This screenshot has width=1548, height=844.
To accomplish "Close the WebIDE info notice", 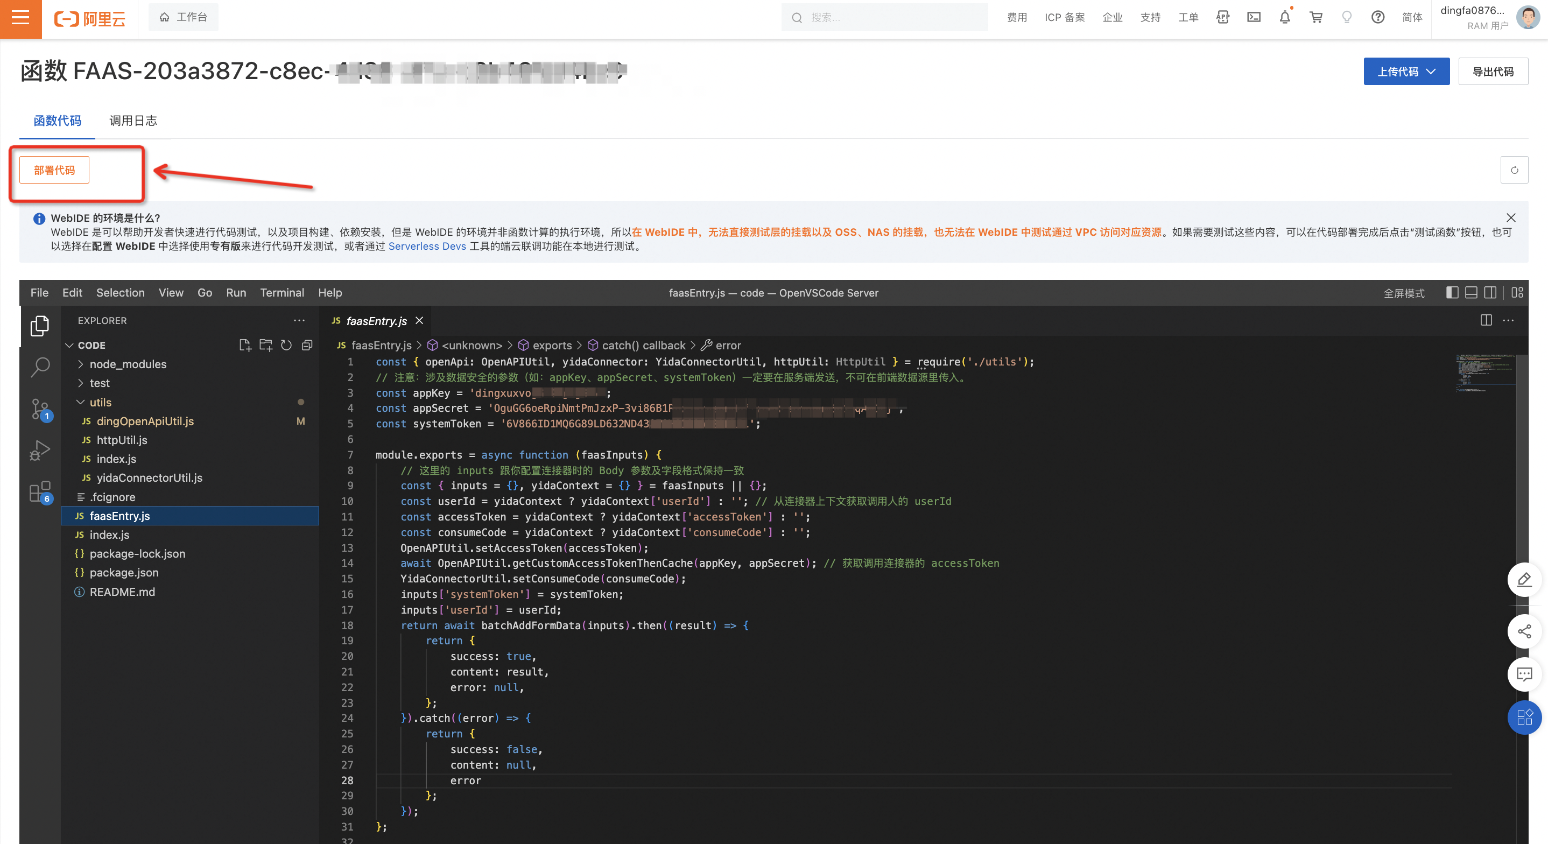I will click(x=1511, y=217).
